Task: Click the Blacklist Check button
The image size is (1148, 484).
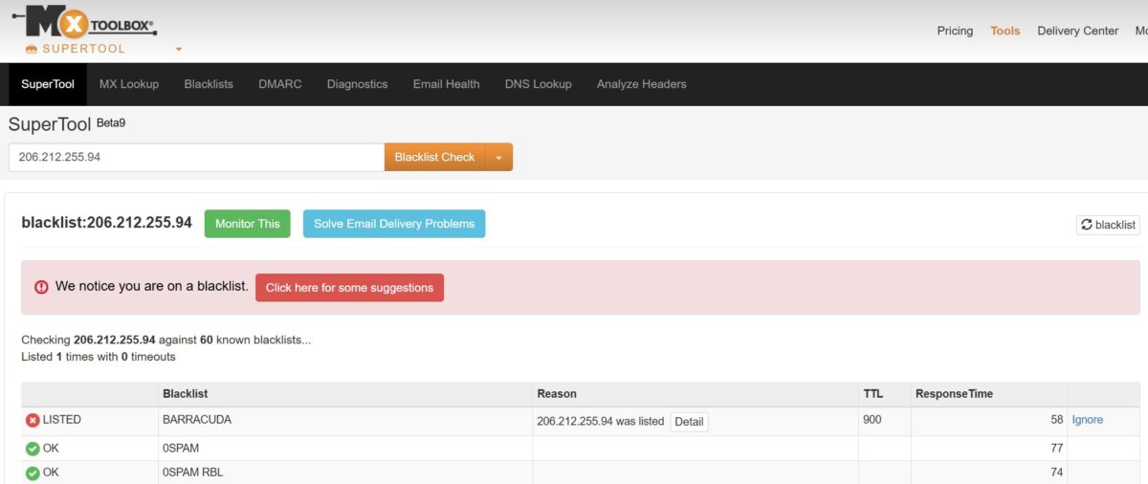Action: 434,158
